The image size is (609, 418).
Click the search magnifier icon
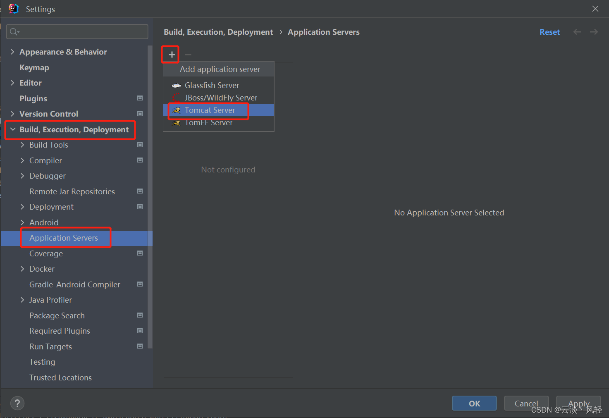click(14, 32)
